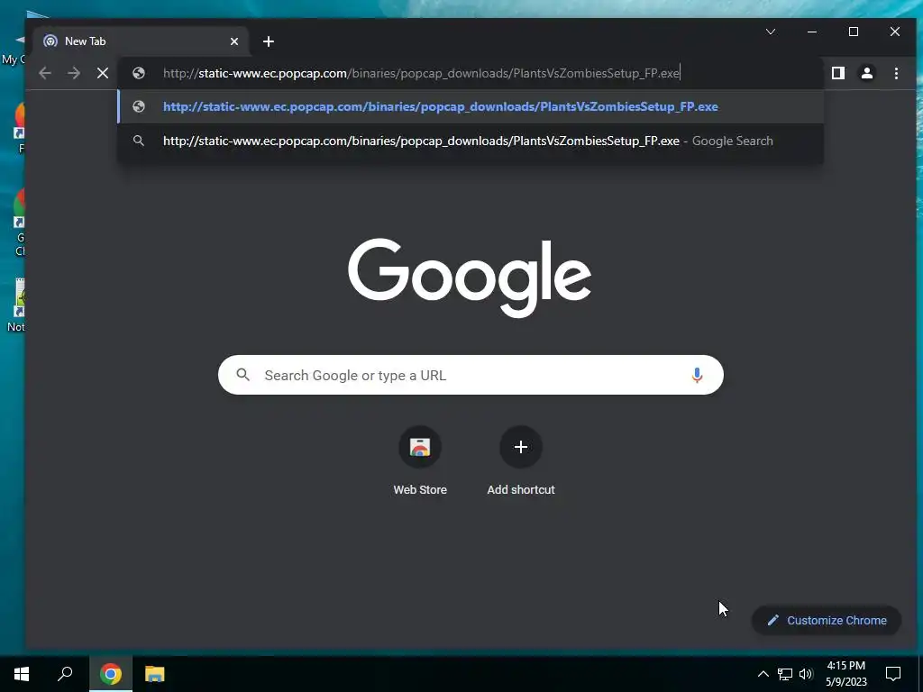Open Windows taskbar search
The height and width of the screenshot is (692, 923).
(65, 674)
